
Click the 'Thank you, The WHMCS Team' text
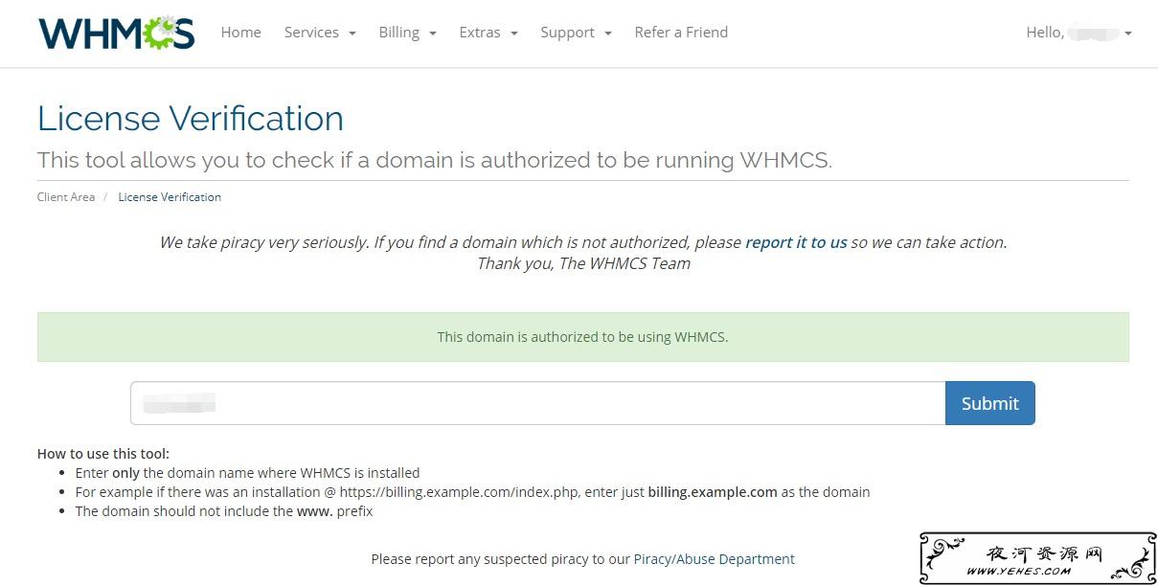coord(583,263)
